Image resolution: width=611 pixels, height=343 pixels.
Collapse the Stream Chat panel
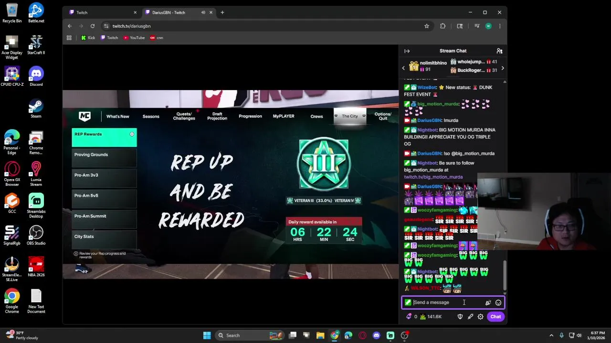point(407,51)
